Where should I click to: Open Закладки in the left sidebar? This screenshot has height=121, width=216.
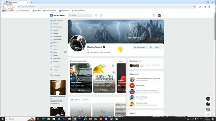click(56, 67)
